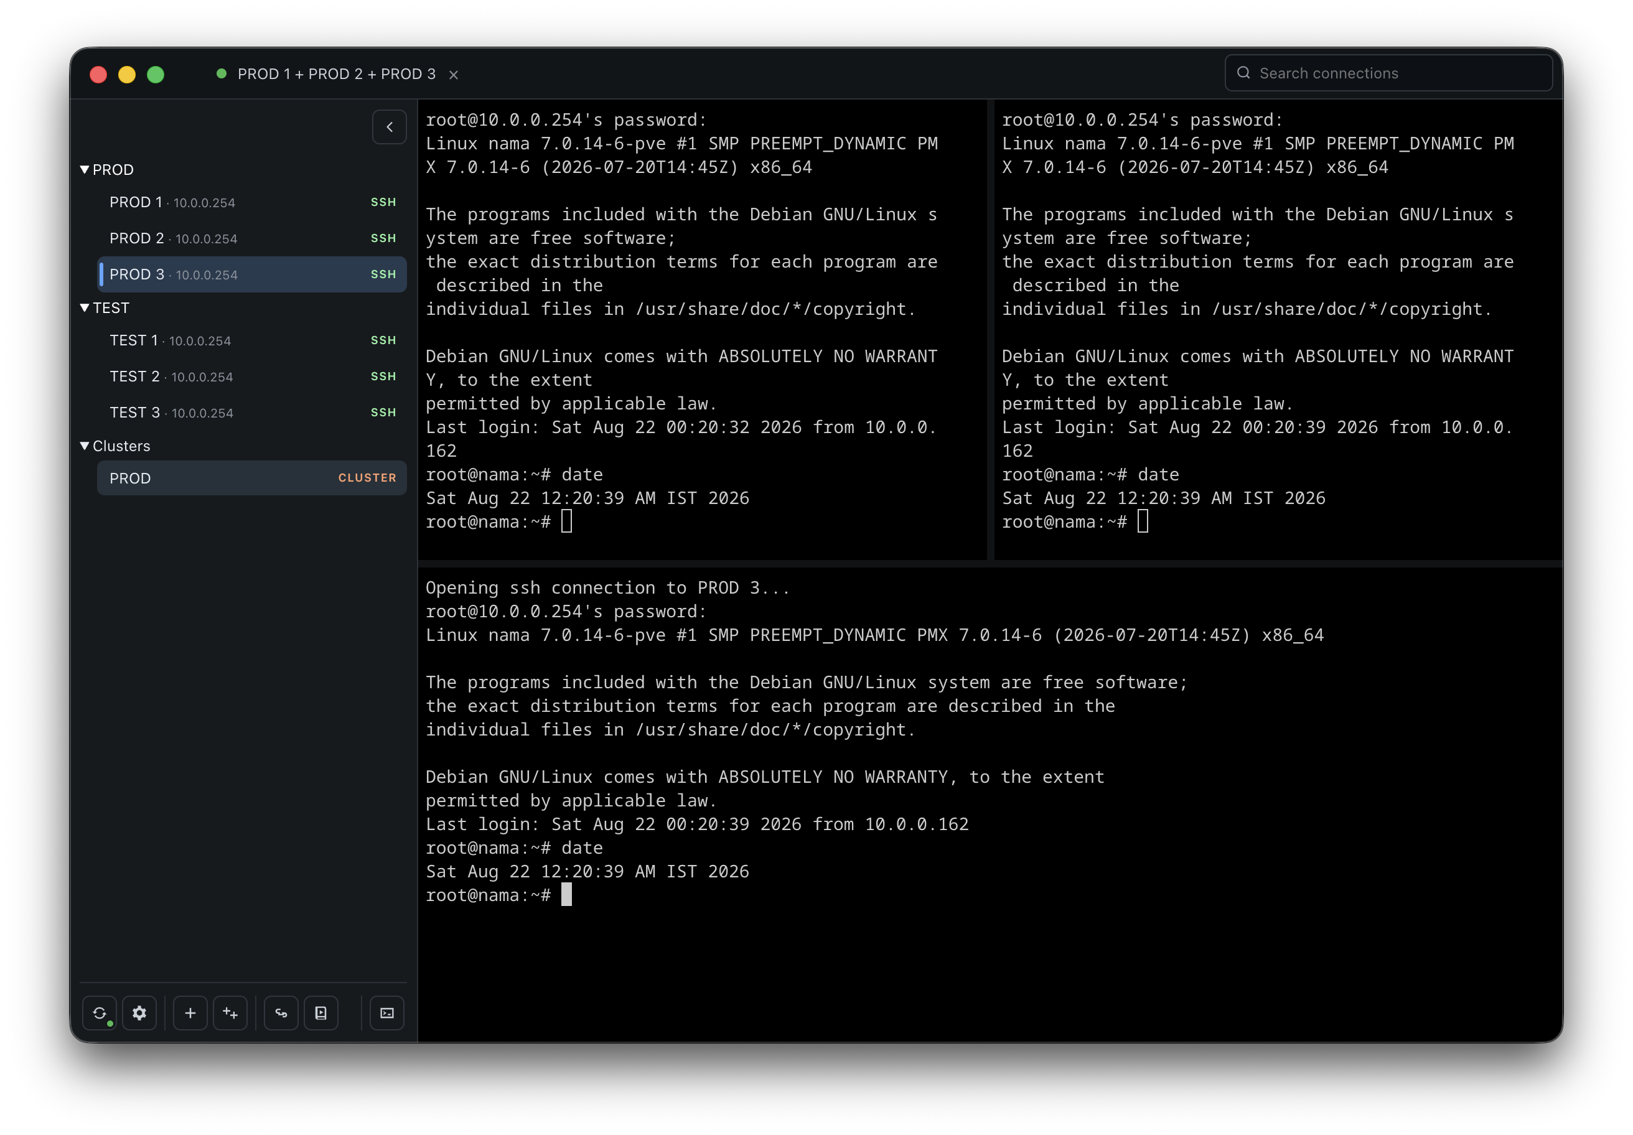Screen dimensions: 1633x1135
Task: Click 'Opening ssh connection to PROD 3...' line
Action: click(607, 587)
